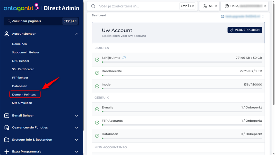Click the Accountbeheer user icon

click(7, 34)
